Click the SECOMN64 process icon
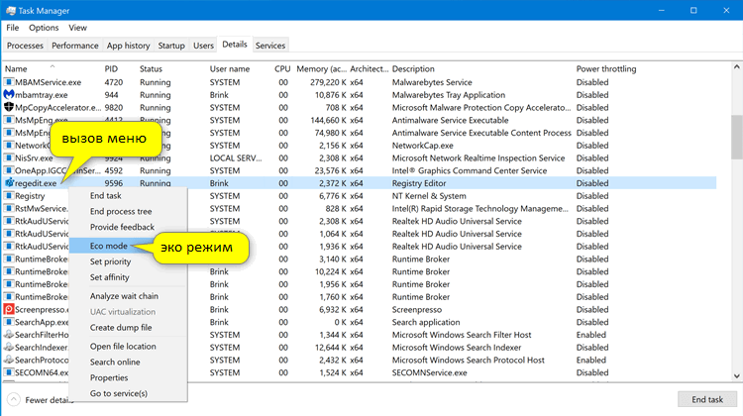The image size is (743, 416). click(9, 372)
